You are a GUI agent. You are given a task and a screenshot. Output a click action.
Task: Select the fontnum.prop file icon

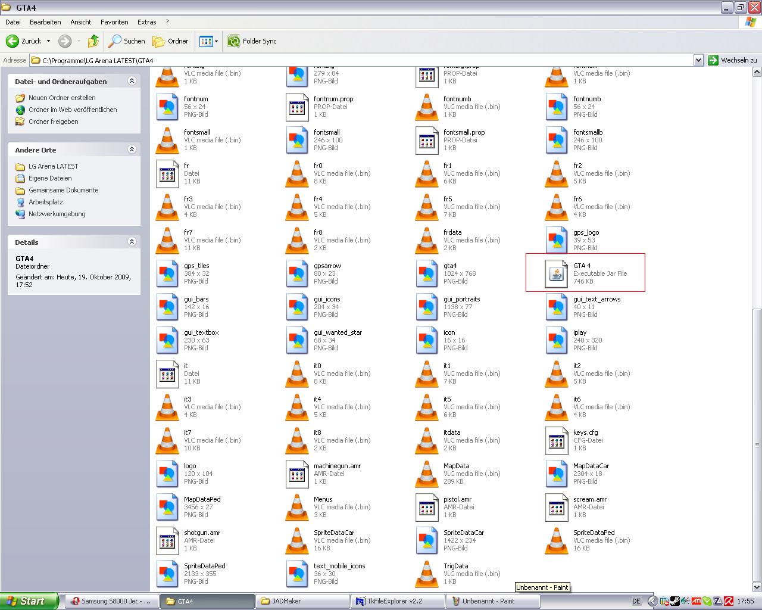pyautogui.click(x=297, y=107)
